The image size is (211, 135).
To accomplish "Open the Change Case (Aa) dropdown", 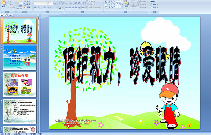I will [x=56, y=8].
